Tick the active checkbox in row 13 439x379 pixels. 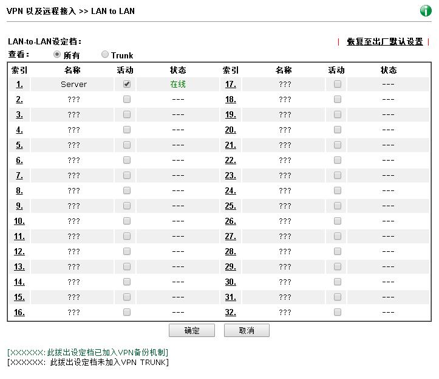127,266
